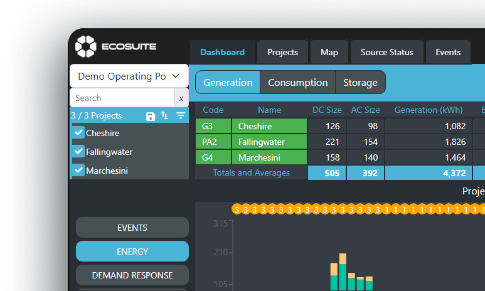Sort table by the DC Size column header
Viewport: 485px width, 291px height.
[327, 110]
